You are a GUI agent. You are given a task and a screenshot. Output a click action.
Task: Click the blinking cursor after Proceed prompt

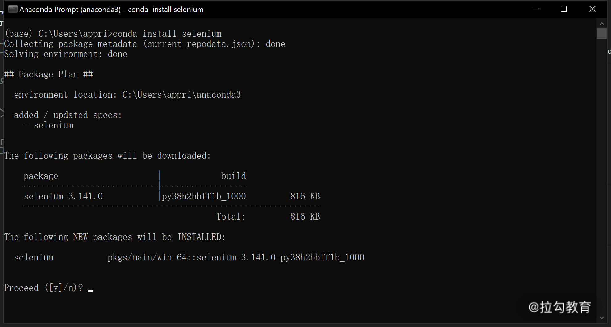coord(90,291)
